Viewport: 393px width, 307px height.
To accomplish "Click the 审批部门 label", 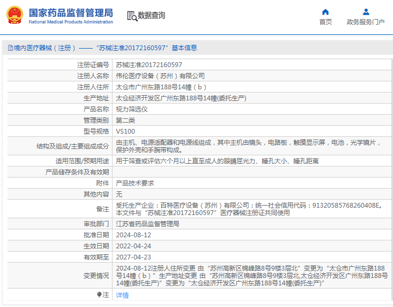I will 96,224.
